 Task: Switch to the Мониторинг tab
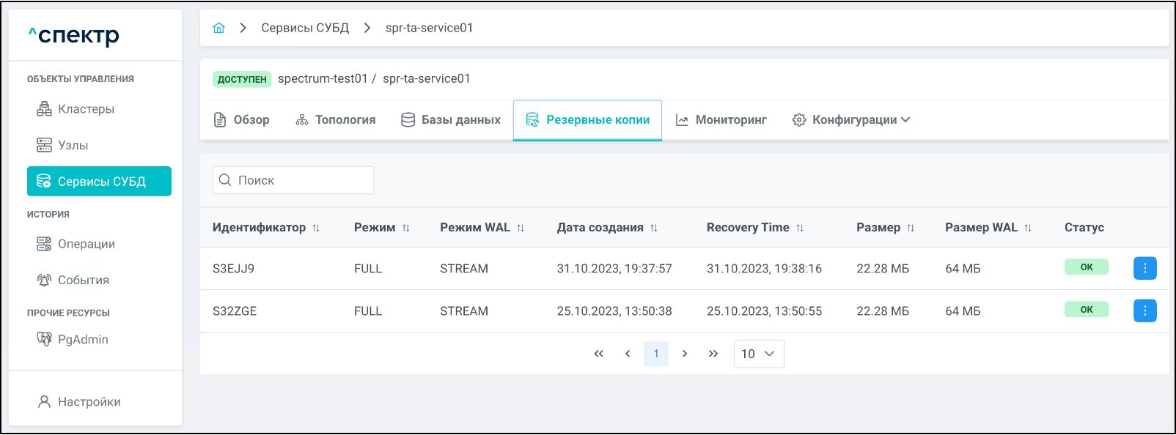721,119
